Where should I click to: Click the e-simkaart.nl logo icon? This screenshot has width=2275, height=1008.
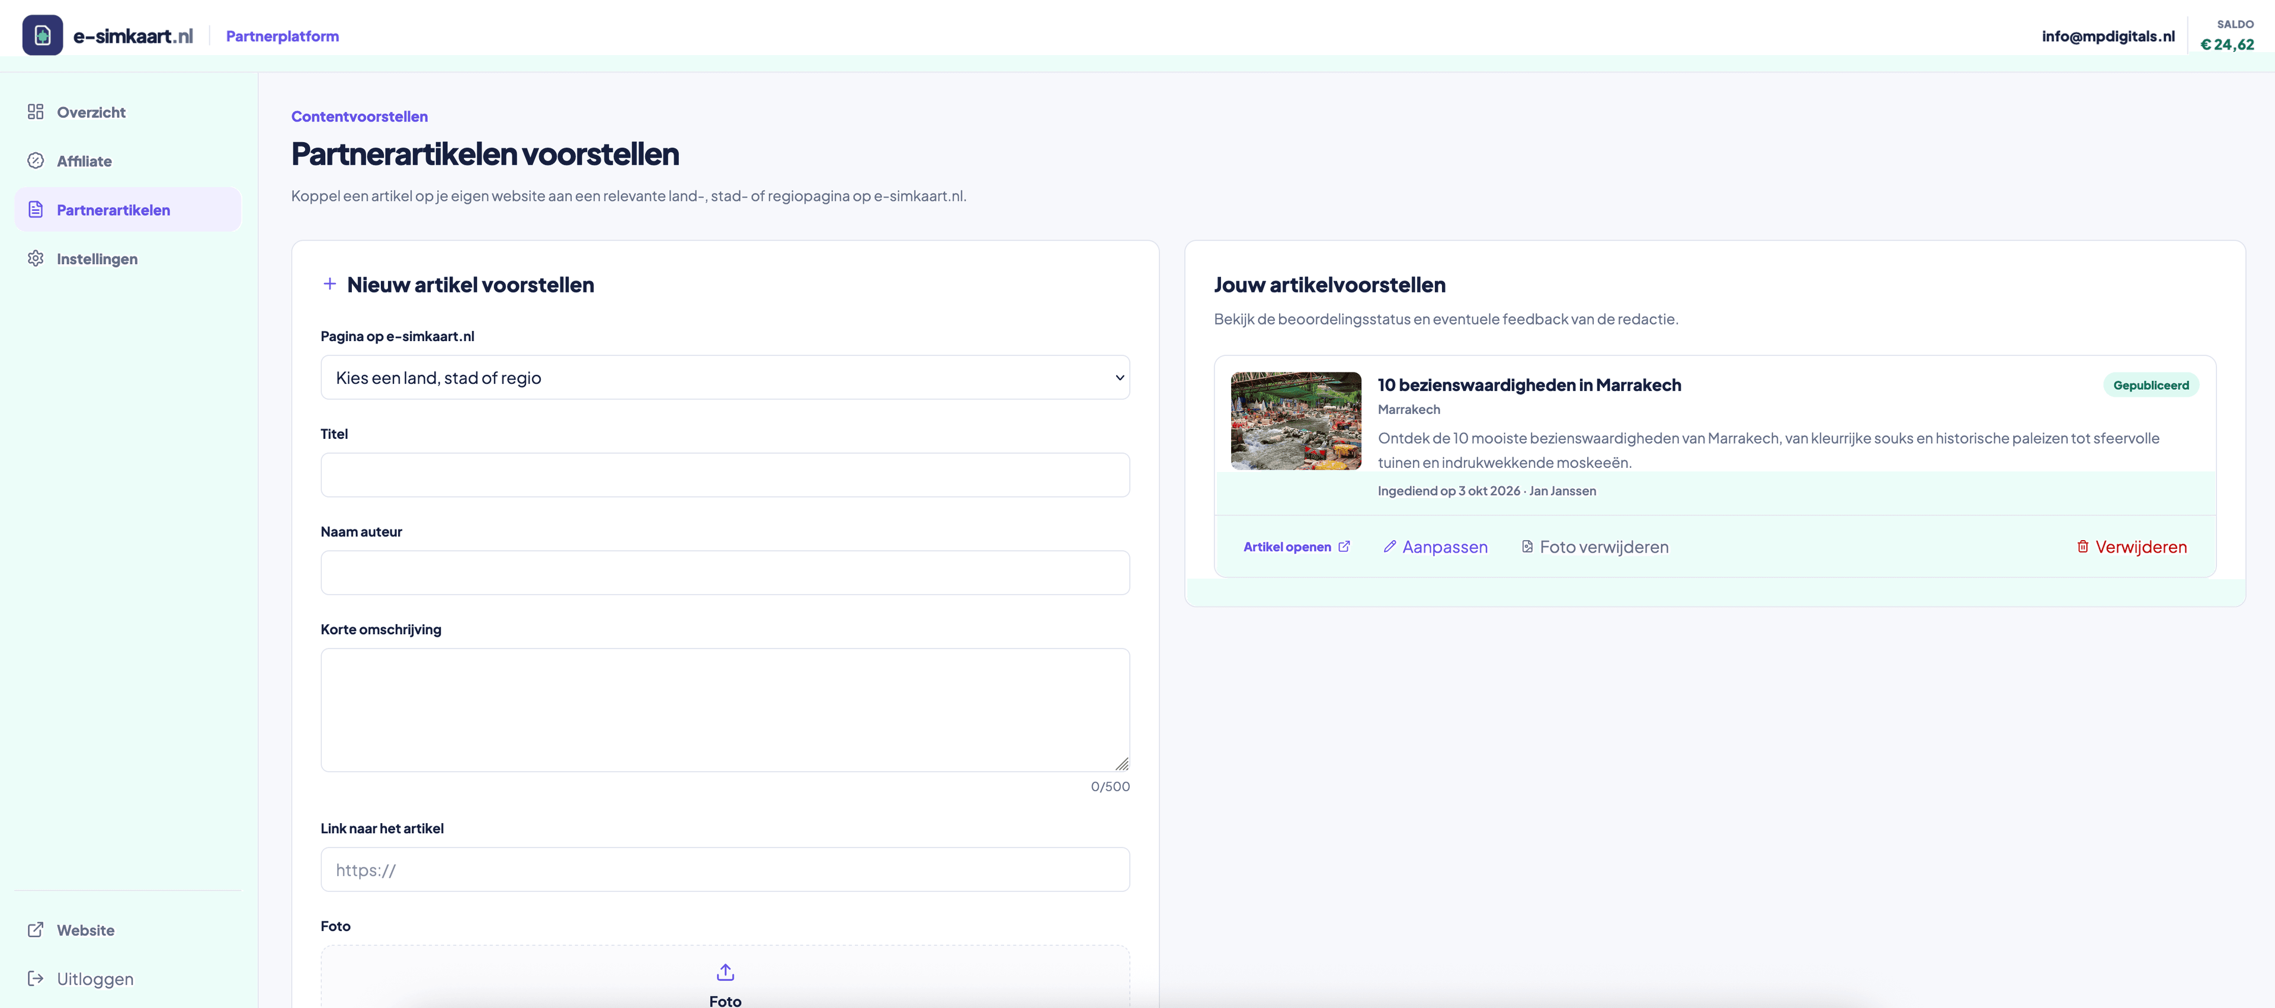(x=43, y=36)
